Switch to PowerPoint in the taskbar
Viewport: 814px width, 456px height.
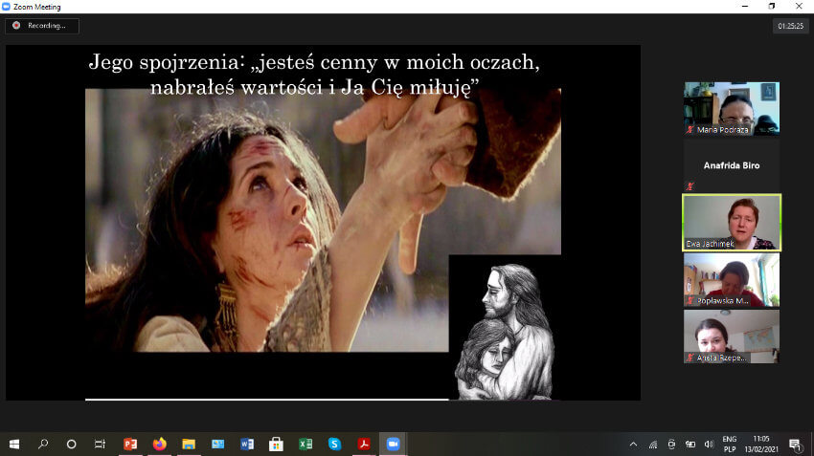(130, 445)
